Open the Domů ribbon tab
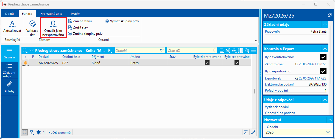The height and width of the screenshot is (139, 335). [10, 13]
